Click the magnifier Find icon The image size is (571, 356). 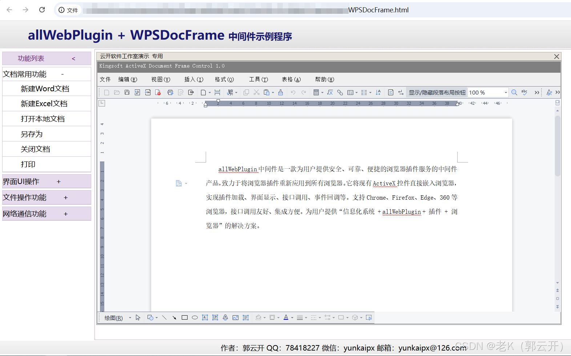coord(514,92)
